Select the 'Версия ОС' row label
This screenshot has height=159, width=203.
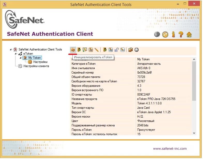tap(79, 112)
